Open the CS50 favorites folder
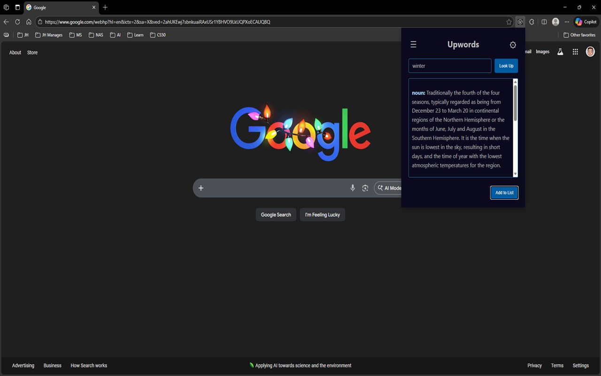Viewport: 601px width, 376px height. point(158,35)
